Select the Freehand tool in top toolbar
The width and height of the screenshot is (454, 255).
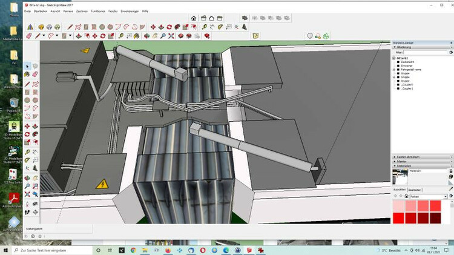(x=78, y=27)
